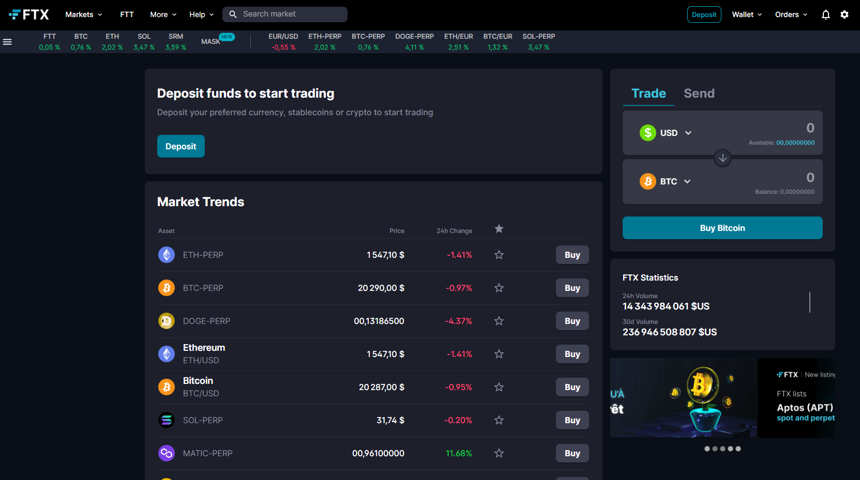Select the third carousel dot indicator
The image size is (860, 480).
click(x=722, y=448)
